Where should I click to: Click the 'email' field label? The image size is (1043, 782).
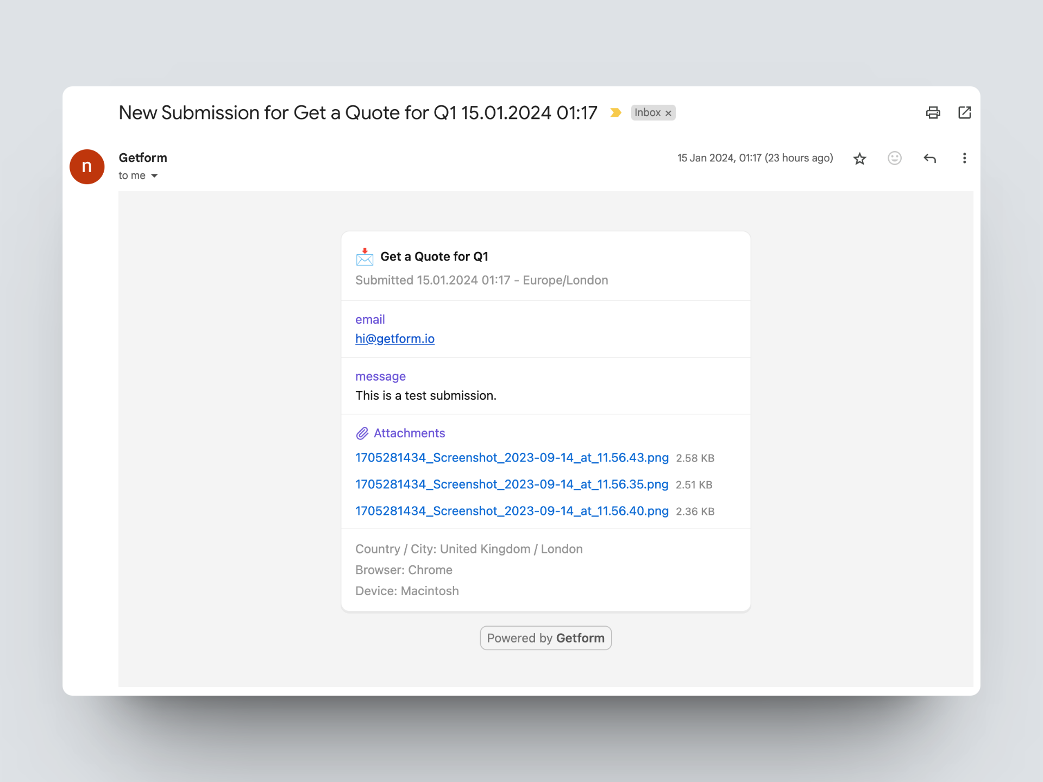point(370,319)
